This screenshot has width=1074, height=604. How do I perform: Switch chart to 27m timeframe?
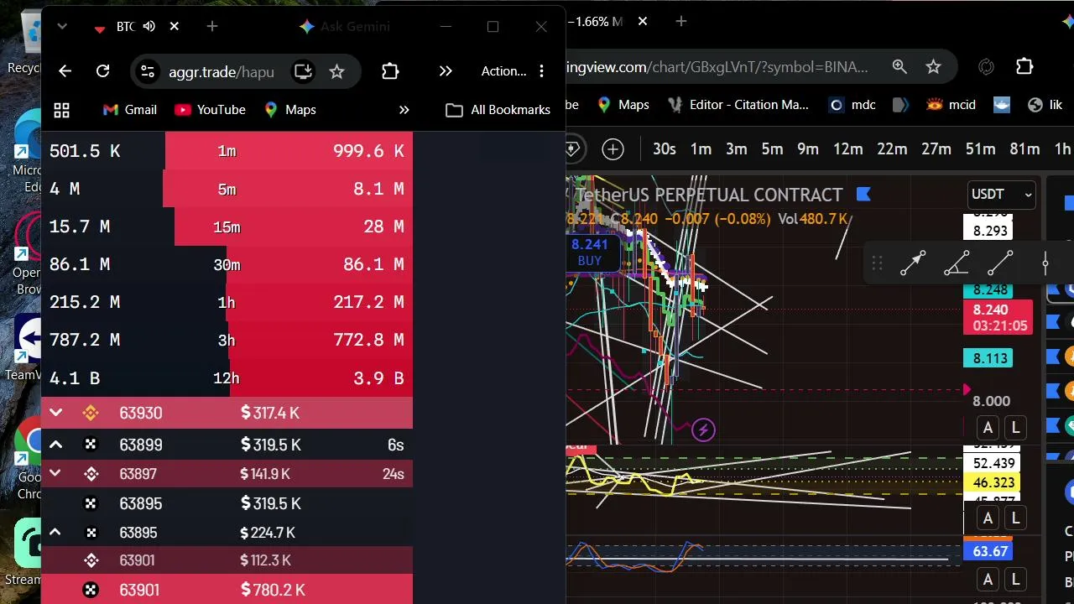tap(936, 149)
